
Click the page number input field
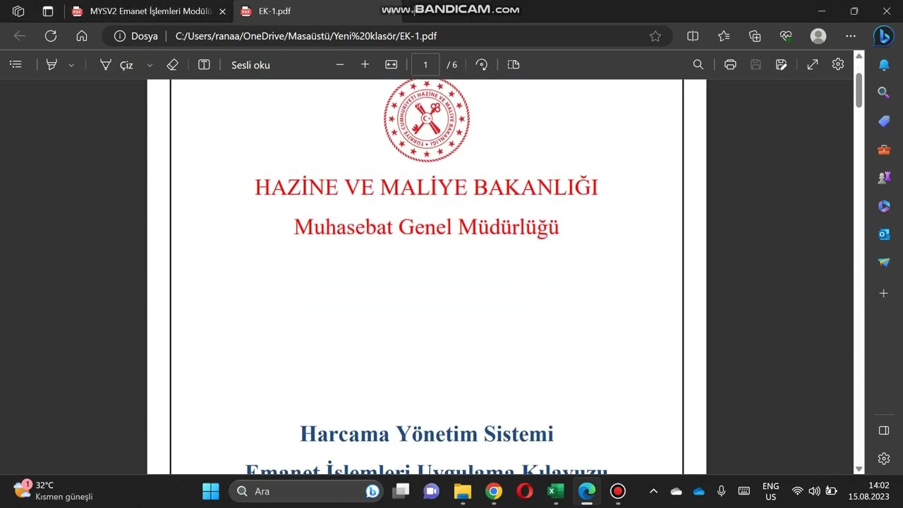(425, 64)
